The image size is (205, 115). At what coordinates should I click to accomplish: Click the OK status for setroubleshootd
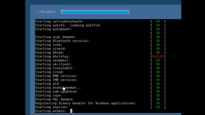[x=158, y=21]
